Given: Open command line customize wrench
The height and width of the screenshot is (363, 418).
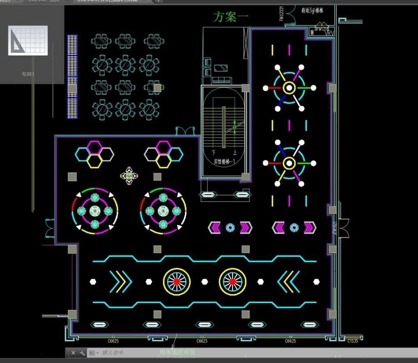Looking at the screenshot, I should pyautogui.click(x=82, y=353).
